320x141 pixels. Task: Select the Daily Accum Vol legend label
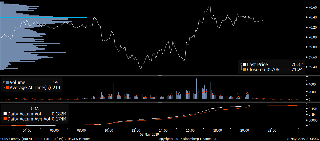(24, 114)
